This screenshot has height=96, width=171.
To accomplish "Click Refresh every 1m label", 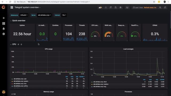I will pos(150,7).
